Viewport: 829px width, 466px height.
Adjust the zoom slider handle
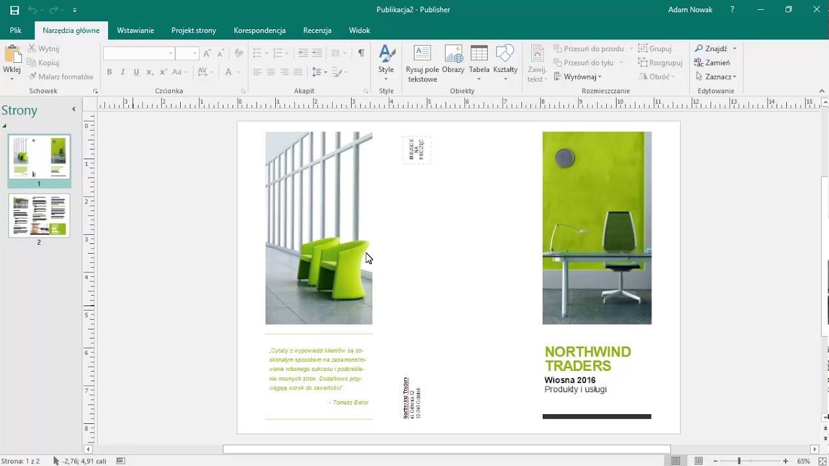click(x=739, y=461)
